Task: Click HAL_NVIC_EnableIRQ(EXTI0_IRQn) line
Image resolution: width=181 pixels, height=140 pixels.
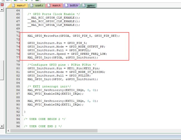Action: coord(55,94)
